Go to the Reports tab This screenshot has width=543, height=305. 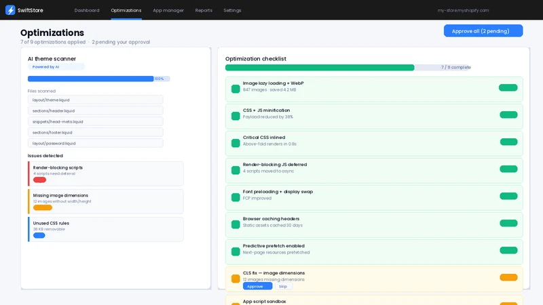204,10
